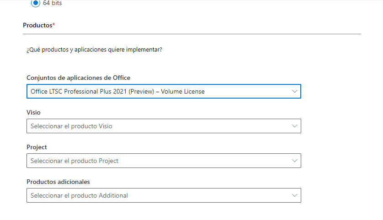383x220 pixels.
Task: Click the chevron arrow on the Visio selector
Action: (x=295, y=126)
